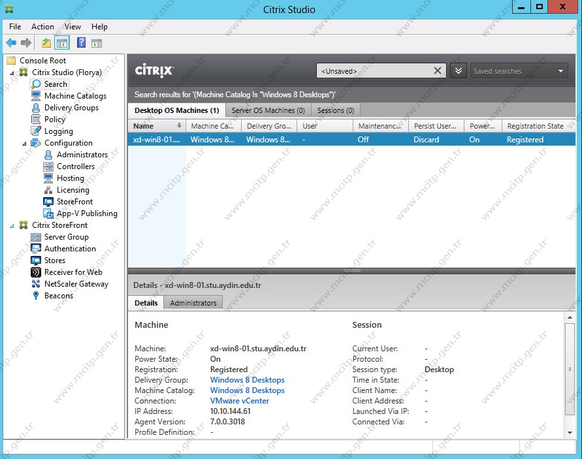Click the Policy icon in tree
The width and height of the screenshot is (582, 459).
(x=36, y=119)
